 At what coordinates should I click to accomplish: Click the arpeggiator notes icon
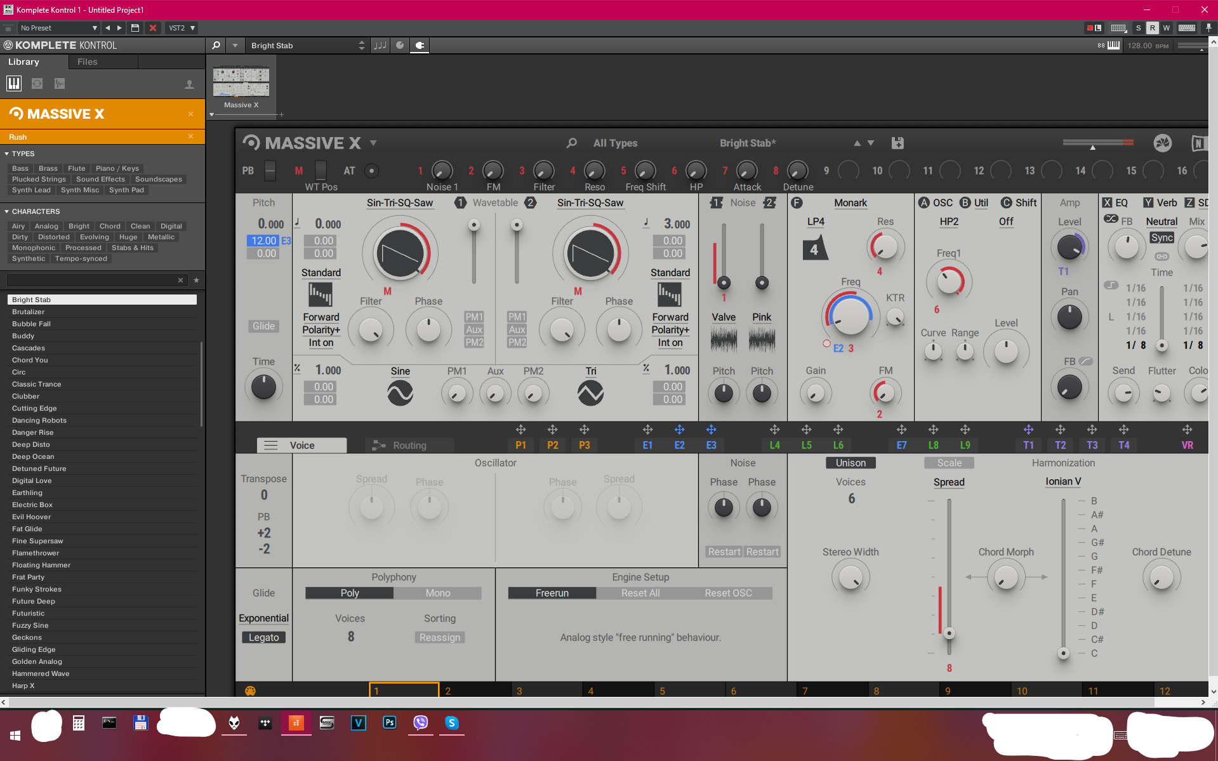380,45
